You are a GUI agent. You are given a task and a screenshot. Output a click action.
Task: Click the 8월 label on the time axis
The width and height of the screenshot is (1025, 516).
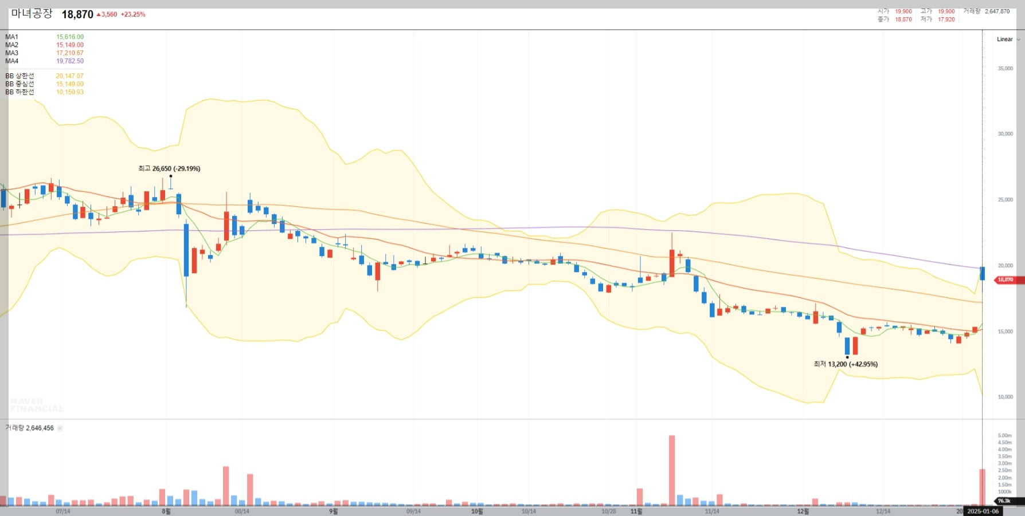pos(166,511)
